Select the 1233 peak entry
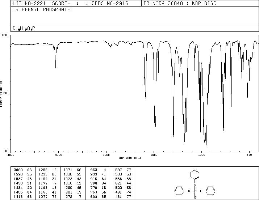Viewport: 259px width, 200px height. (x=47, y=174)
